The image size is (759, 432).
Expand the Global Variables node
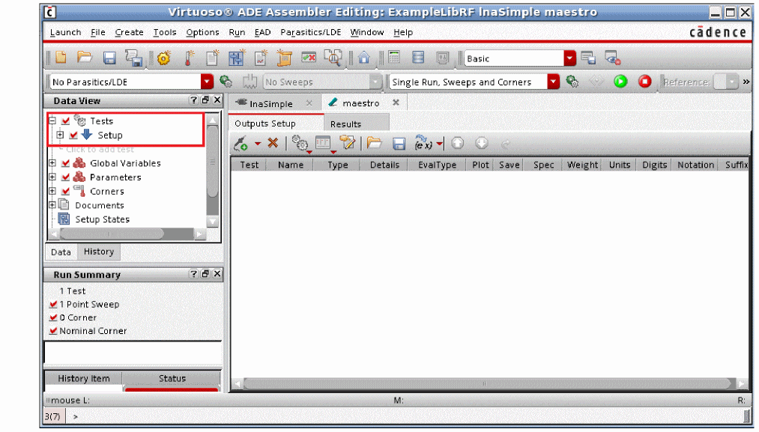[52, 163]
